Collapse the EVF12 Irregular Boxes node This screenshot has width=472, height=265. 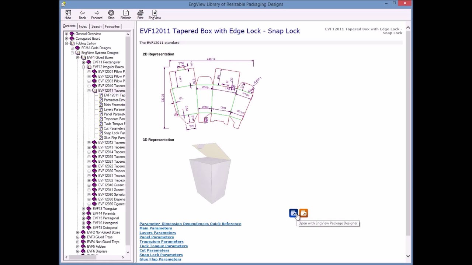(x=83, y=67)
